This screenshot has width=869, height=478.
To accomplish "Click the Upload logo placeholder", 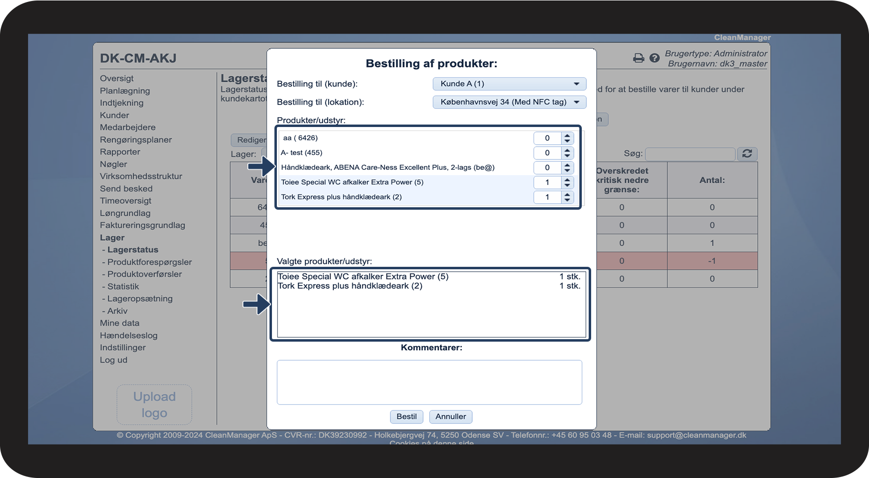I will point(154,405).
